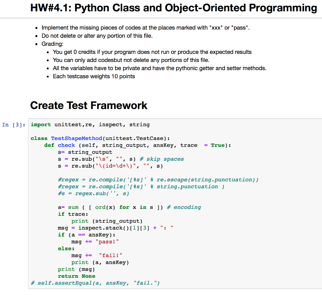322x295 pixels.
Task: Click the '# skip spaces' comment line
Action: click(121, 159)
